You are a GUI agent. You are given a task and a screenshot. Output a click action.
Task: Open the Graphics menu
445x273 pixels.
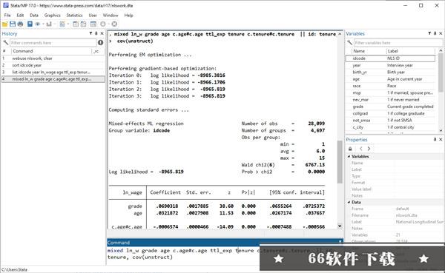[x=52, y=16]
